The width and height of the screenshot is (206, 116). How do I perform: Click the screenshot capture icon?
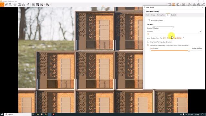(33, 5)
